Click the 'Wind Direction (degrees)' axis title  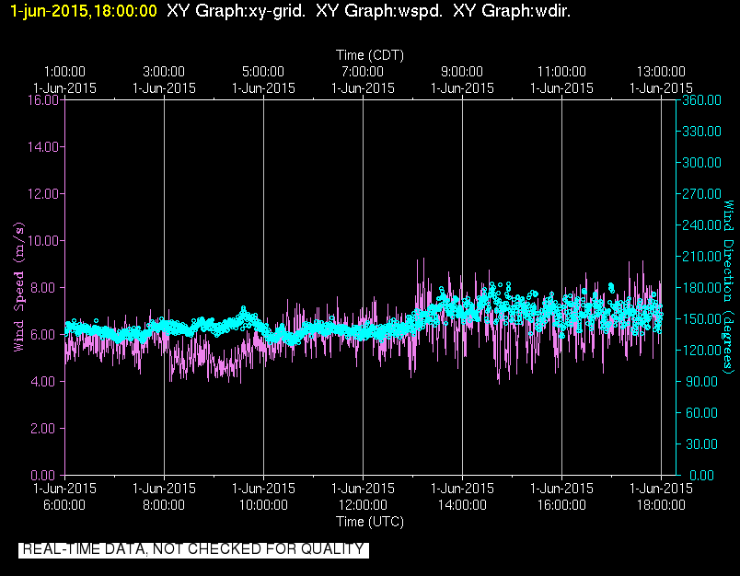click(x=729, y=287)
